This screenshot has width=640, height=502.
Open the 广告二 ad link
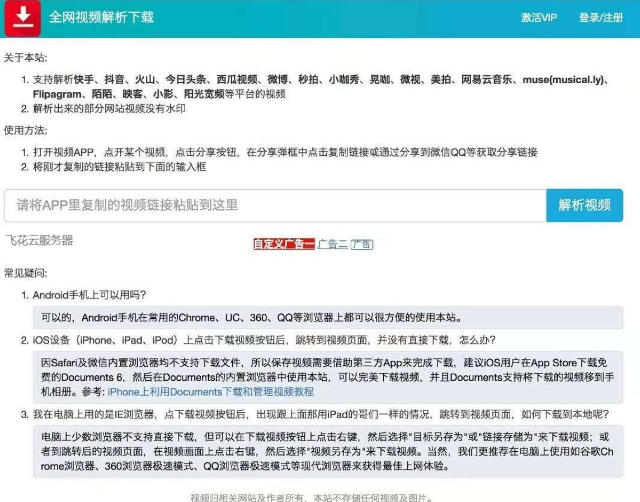(333, 244)
